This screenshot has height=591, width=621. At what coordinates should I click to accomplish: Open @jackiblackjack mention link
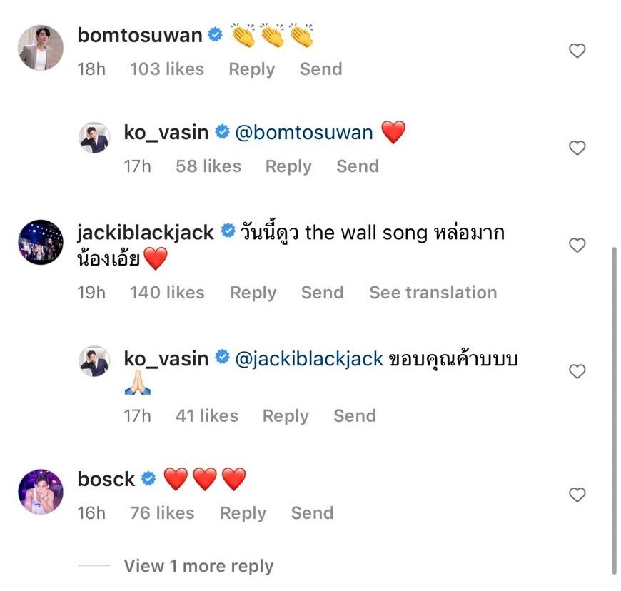309,358
